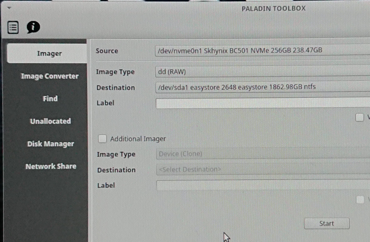The width and height of the screenshot is (370, 242).
Task: Select the Network Share tab
Action: click(x=51, y=166)
